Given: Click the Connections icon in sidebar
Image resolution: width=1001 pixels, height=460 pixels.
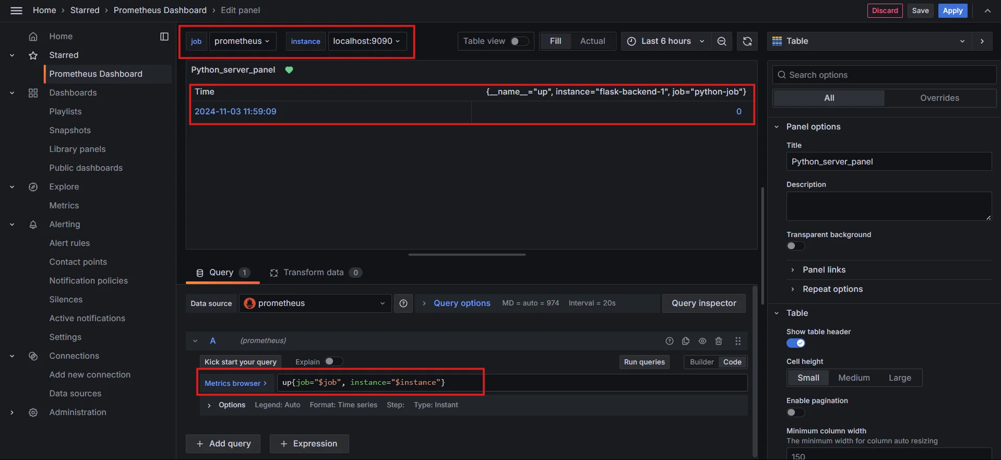Looking at the screenshot, I should pos(33,356).
